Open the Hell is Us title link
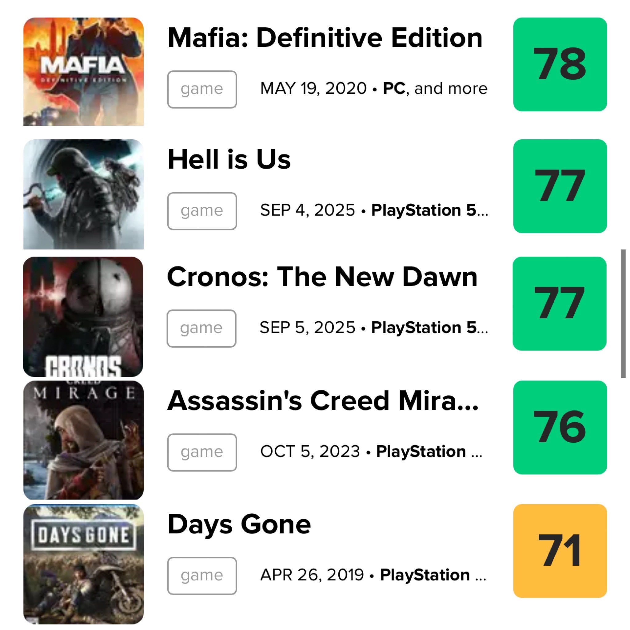 229,159
